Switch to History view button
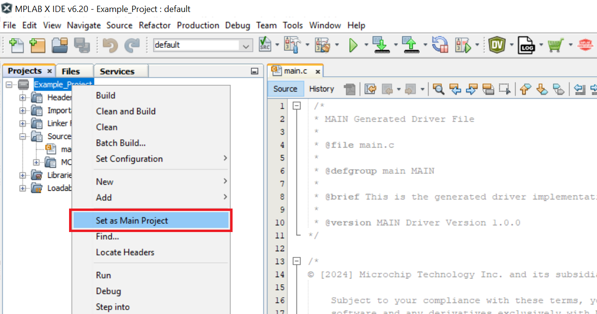The width and height of the screenshot is (597, 314). pos(321,89)
